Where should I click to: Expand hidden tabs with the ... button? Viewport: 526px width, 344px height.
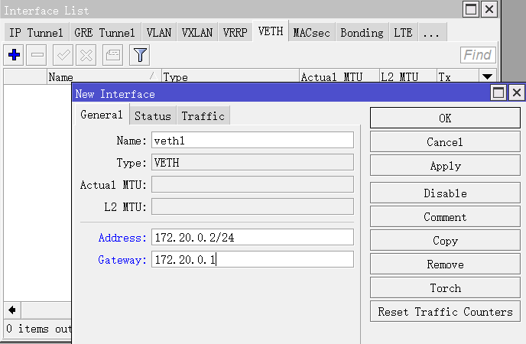(x=432, y=33)
